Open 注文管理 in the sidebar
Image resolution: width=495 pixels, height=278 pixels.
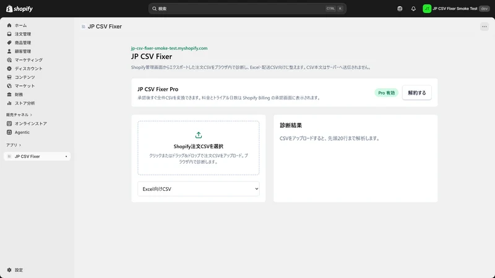37,34
